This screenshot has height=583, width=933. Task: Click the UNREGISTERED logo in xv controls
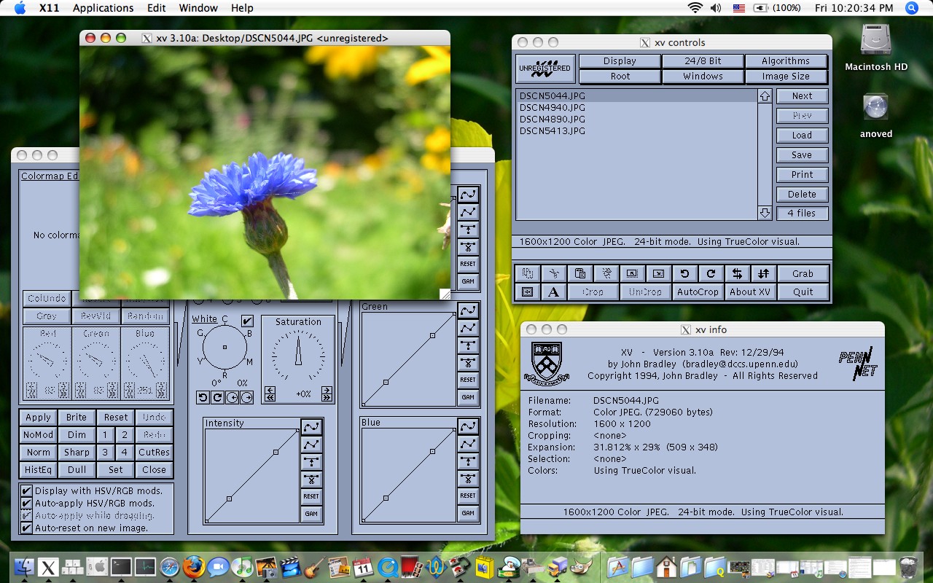[x=545, y=69]
